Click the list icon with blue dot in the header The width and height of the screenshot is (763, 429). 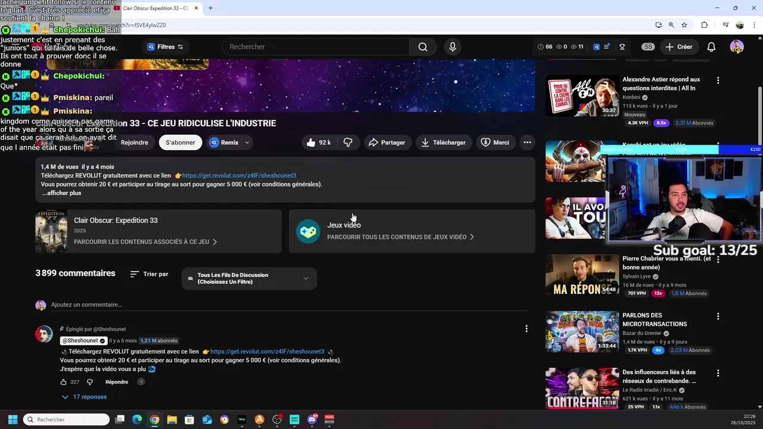click(607, 46)
